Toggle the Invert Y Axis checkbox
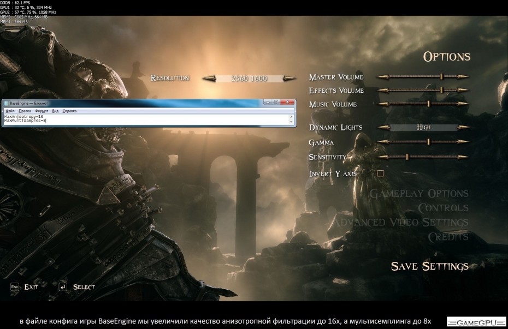 (380, 174)
